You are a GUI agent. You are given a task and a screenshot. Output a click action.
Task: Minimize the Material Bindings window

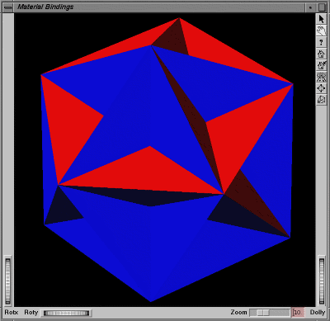tap(310, 7)
